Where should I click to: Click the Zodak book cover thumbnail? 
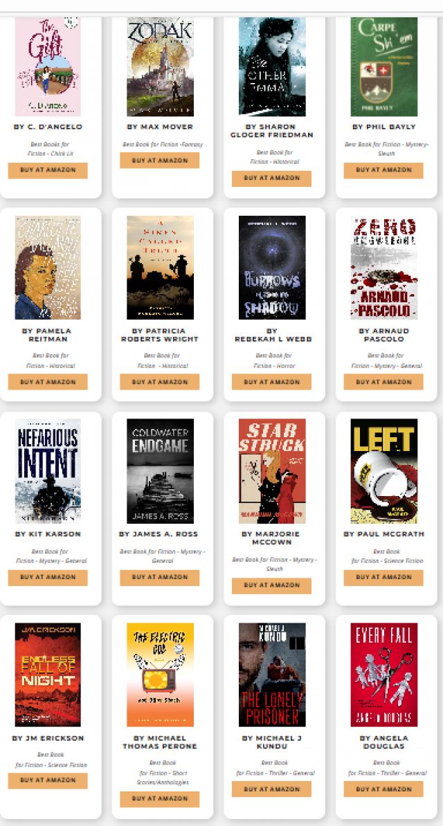(x=160, y=66)
